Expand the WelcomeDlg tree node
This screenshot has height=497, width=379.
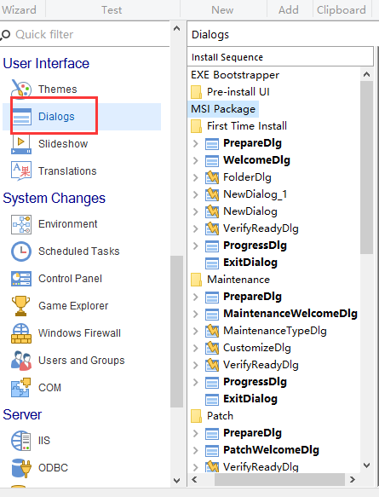click(195, 161)
